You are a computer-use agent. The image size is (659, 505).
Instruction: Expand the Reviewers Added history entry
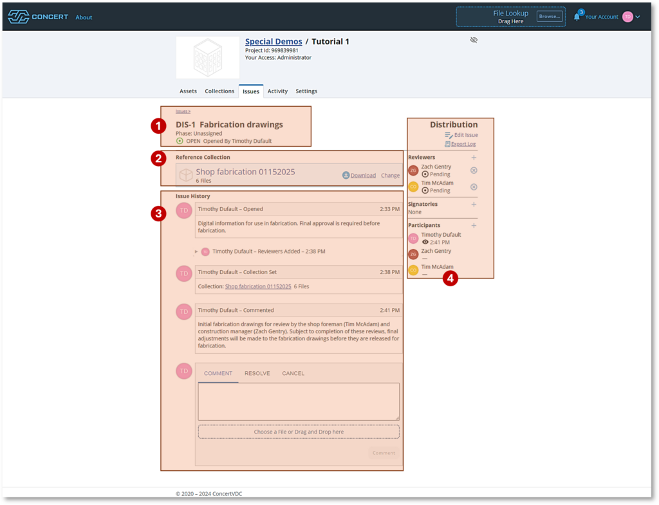196,252
